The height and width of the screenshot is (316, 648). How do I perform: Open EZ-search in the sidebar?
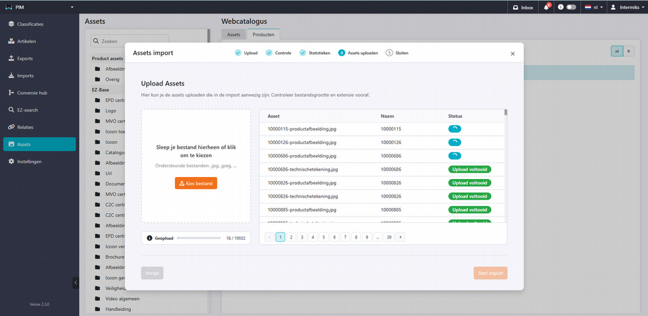[x=29, y=110]
